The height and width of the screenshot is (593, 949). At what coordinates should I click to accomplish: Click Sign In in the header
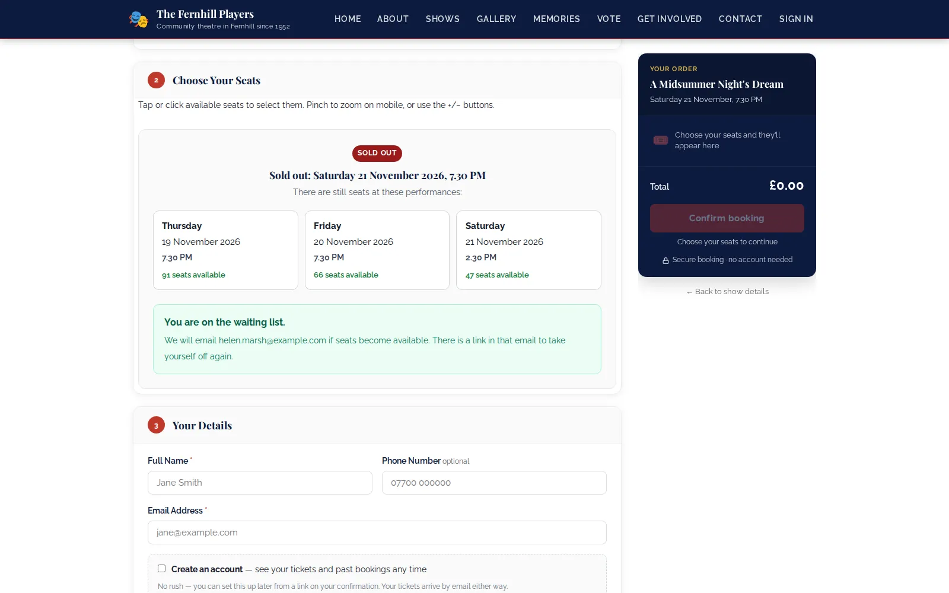796,19
